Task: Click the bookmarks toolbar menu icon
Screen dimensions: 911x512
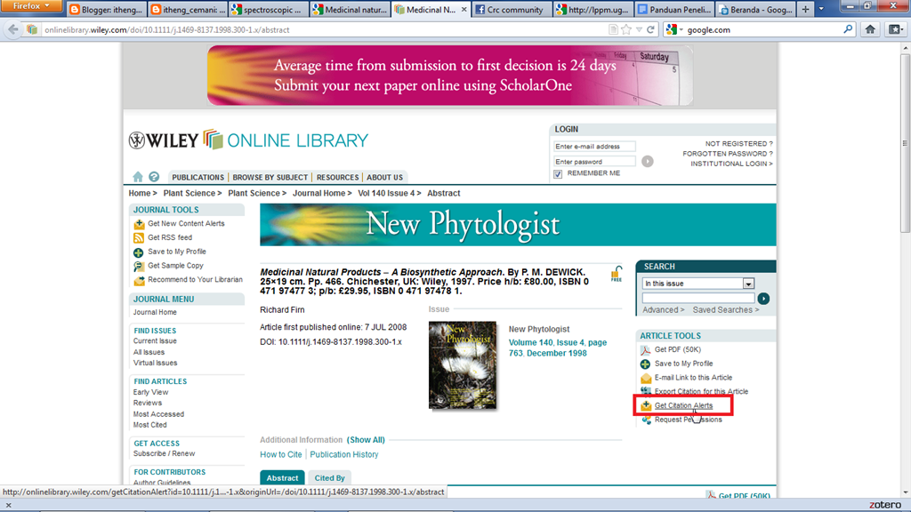Action: pyautogui.click(x=895, y=29)
